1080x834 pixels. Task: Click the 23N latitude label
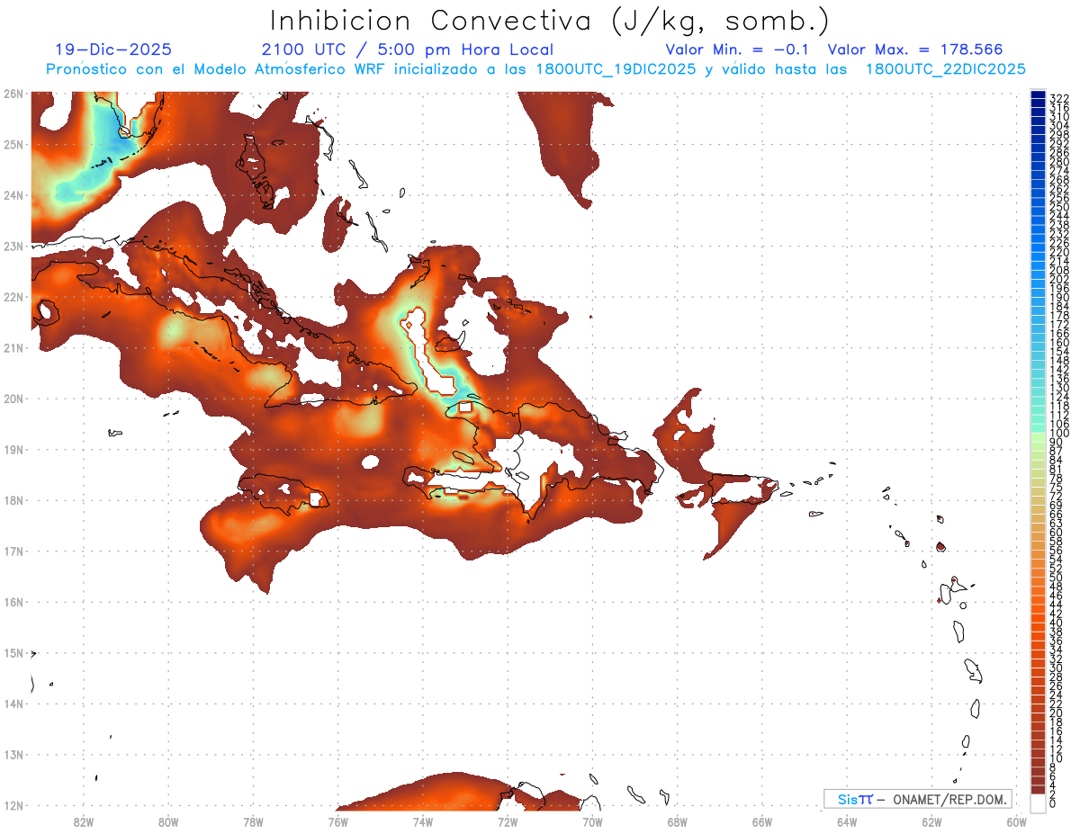pyautogui.click(x=13, y=246)
